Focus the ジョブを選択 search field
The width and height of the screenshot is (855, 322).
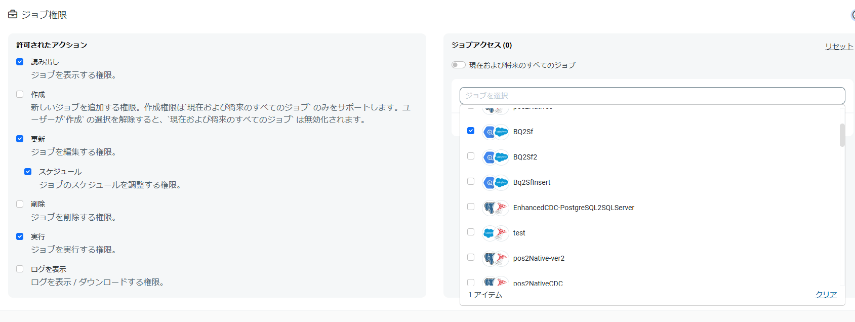(652, 96)
